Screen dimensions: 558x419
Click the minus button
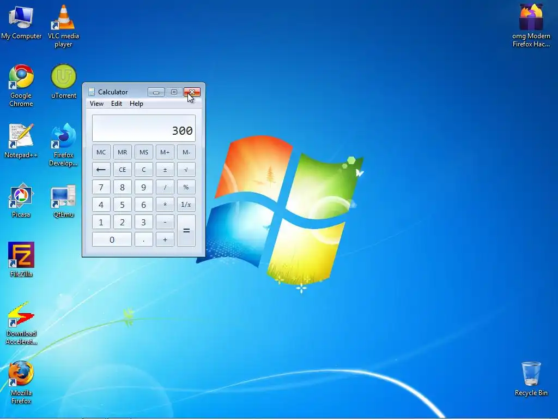(165, 222)
